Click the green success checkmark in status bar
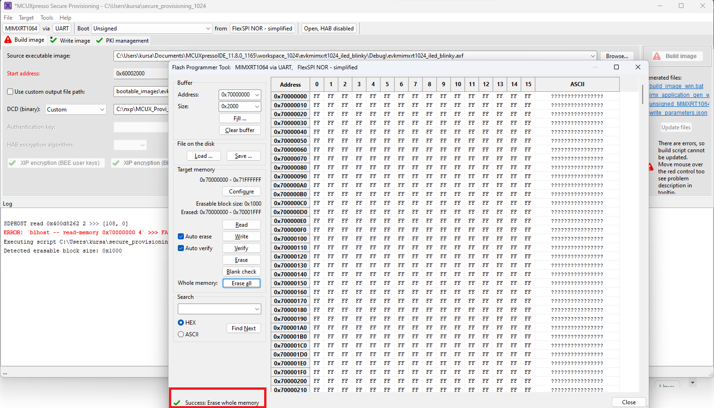 pos(177,403)
